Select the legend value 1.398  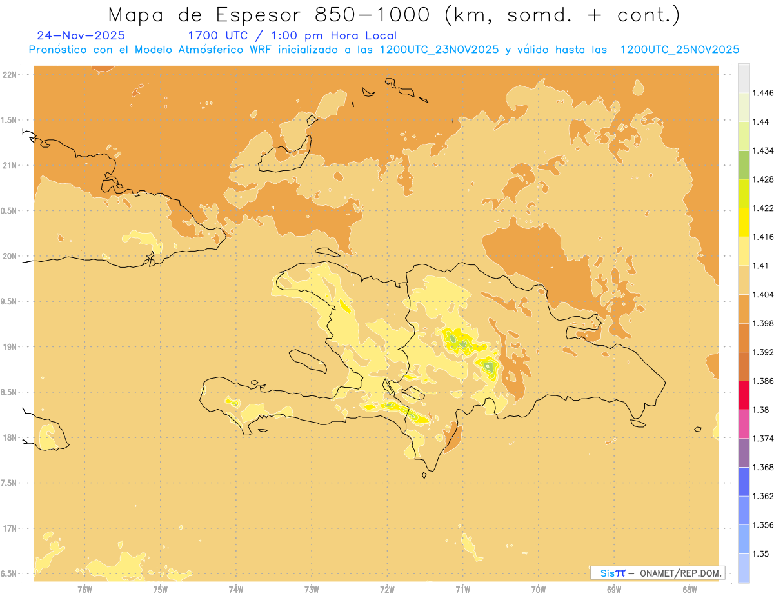(764, 323)
